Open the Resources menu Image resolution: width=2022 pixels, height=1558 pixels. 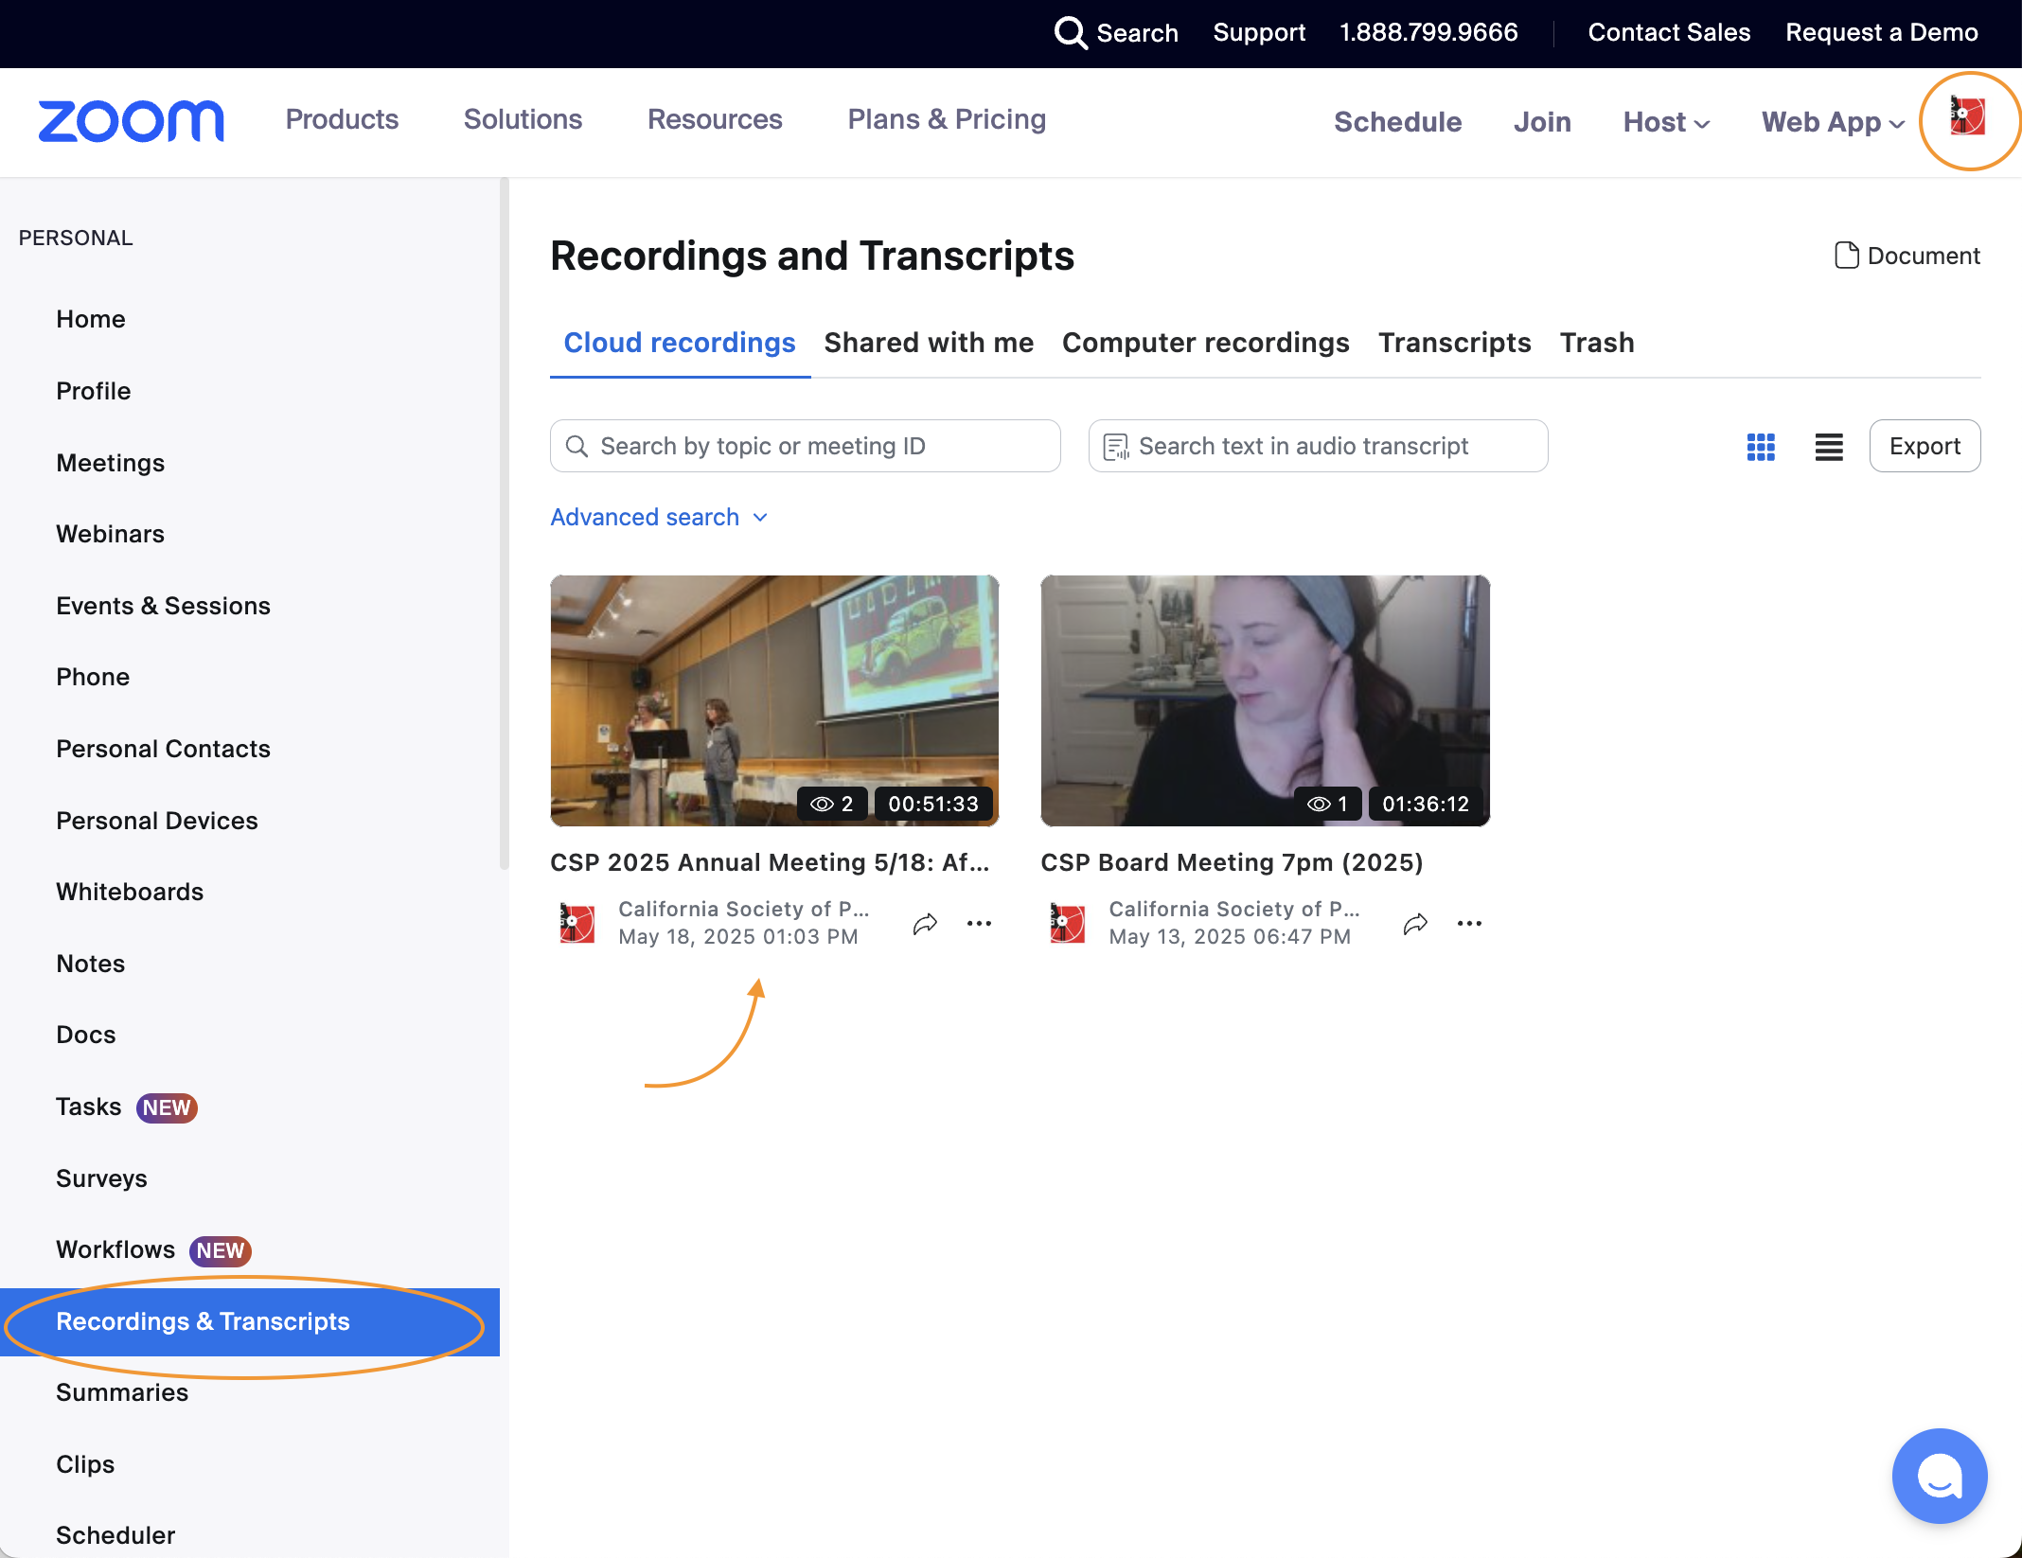(715, 119)
